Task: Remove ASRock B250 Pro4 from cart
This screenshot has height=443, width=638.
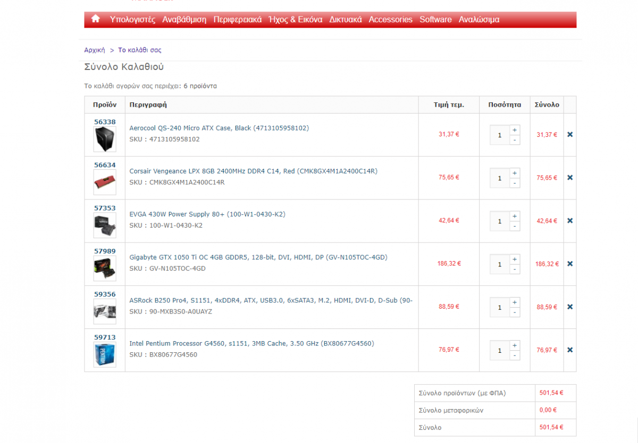Action: [x=570, y=307]
